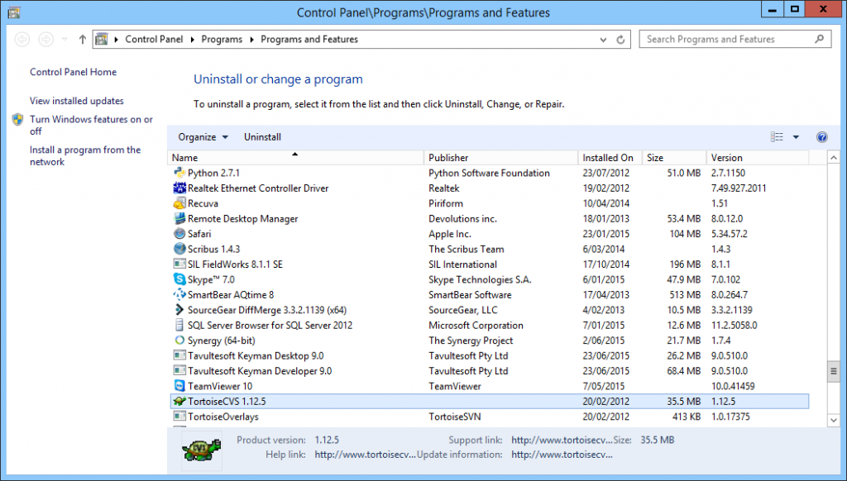Click the 11.2.5058.0 version cell
The image size is (847, 481).
[x=735, y=325]
